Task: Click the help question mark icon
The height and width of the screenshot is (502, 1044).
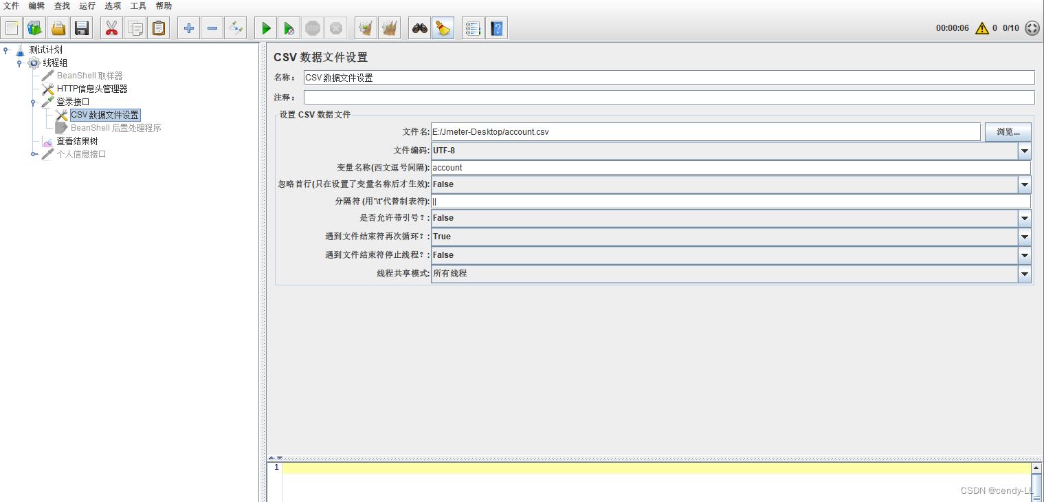Action: click(496, 28)
